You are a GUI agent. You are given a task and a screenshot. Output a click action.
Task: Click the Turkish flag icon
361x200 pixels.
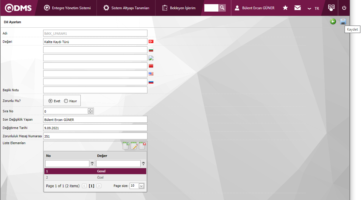coord(151,42)
